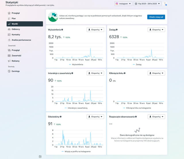The width and height of the screenshot is (184, 159).
Task: Open the Instagram platform dropdown
Action: [123, 4]
